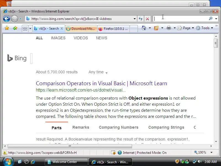Viewport: 221px width, 166px height.
Task: Go back with the blue Back arrow
Action: pyautogui.click(x=6, y=19)
